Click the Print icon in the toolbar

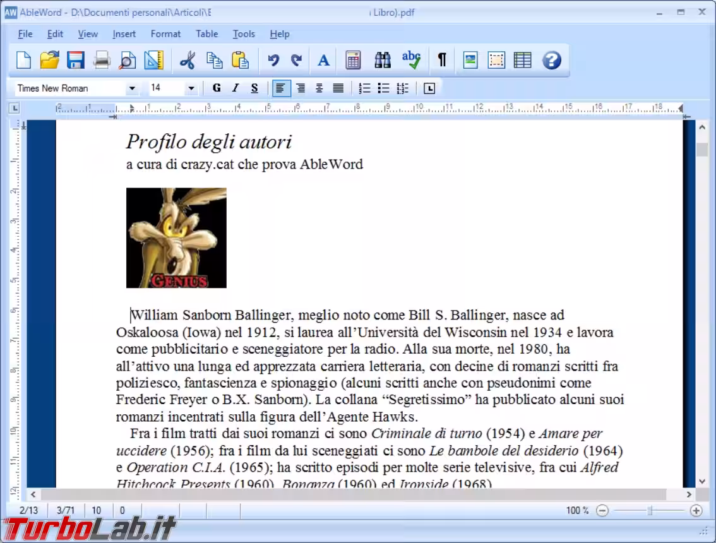[102, 60]
